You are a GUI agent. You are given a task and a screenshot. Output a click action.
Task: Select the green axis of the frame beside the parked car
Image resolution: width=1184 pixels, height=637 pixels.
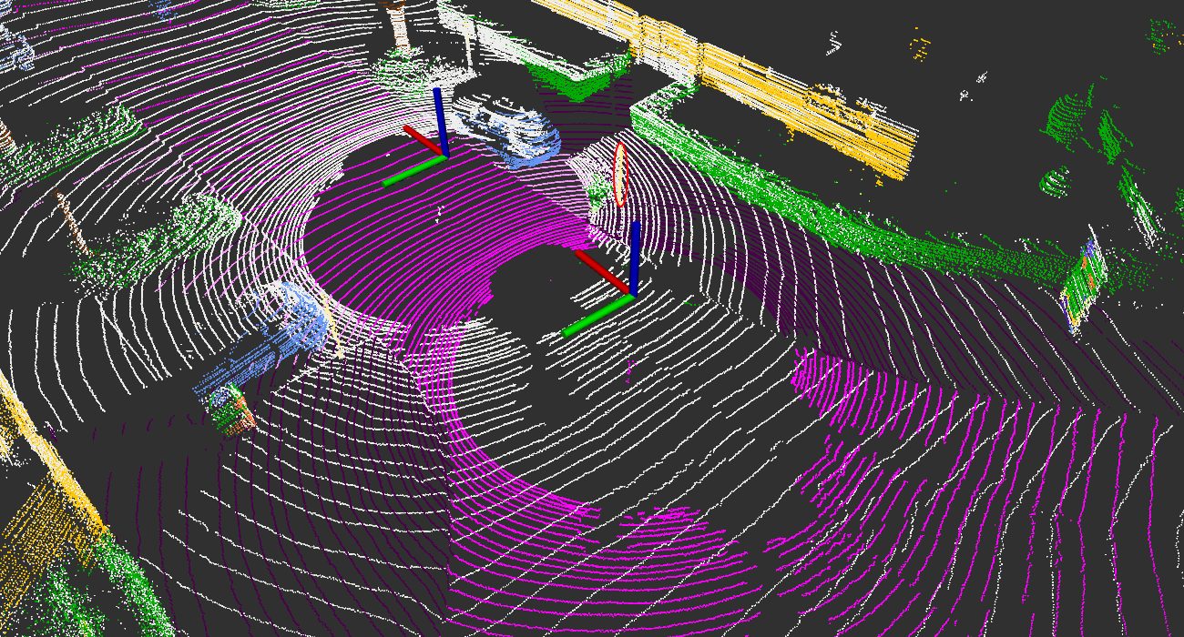(414, 170)
